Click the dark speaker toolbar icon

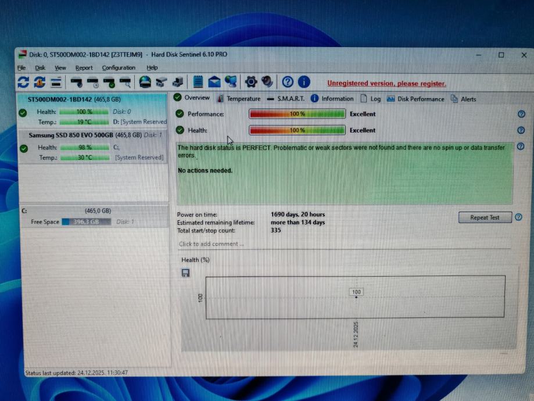click(267, 82)
